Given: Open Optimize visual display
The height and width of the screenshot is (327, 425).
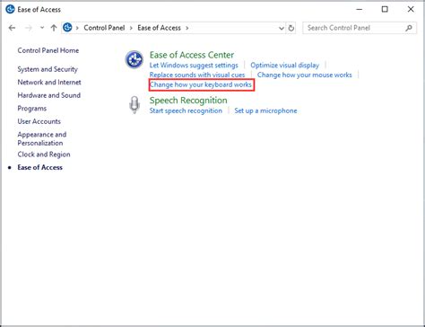Looking at the screenshot, I should click(285, 66).
